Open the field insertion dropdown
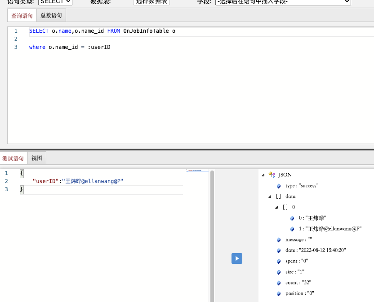The width and height of the screenshot is (374, 302). (x=283, y=2)
